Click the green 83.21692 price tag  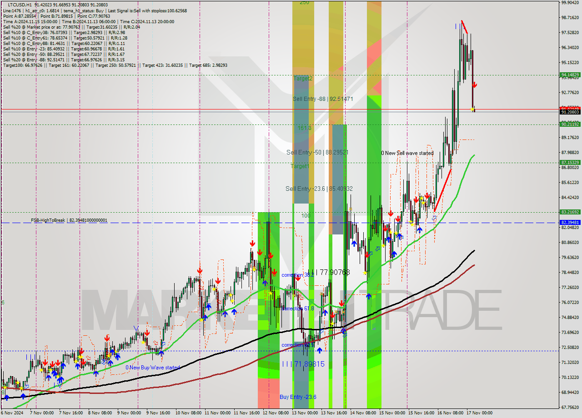pyautogui.click(x=570, y=212)
